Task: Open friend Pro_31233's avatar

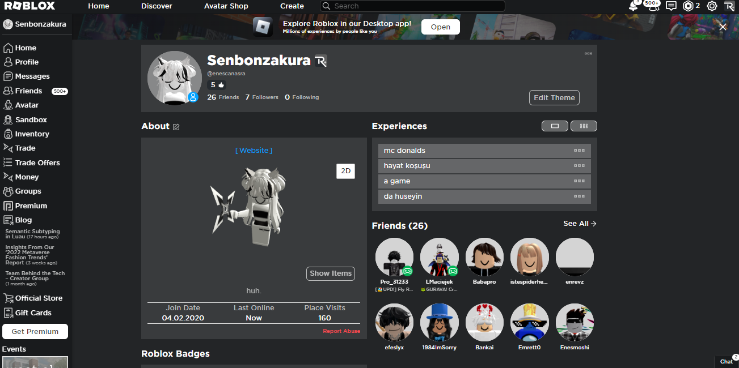Action: (394, 257)
